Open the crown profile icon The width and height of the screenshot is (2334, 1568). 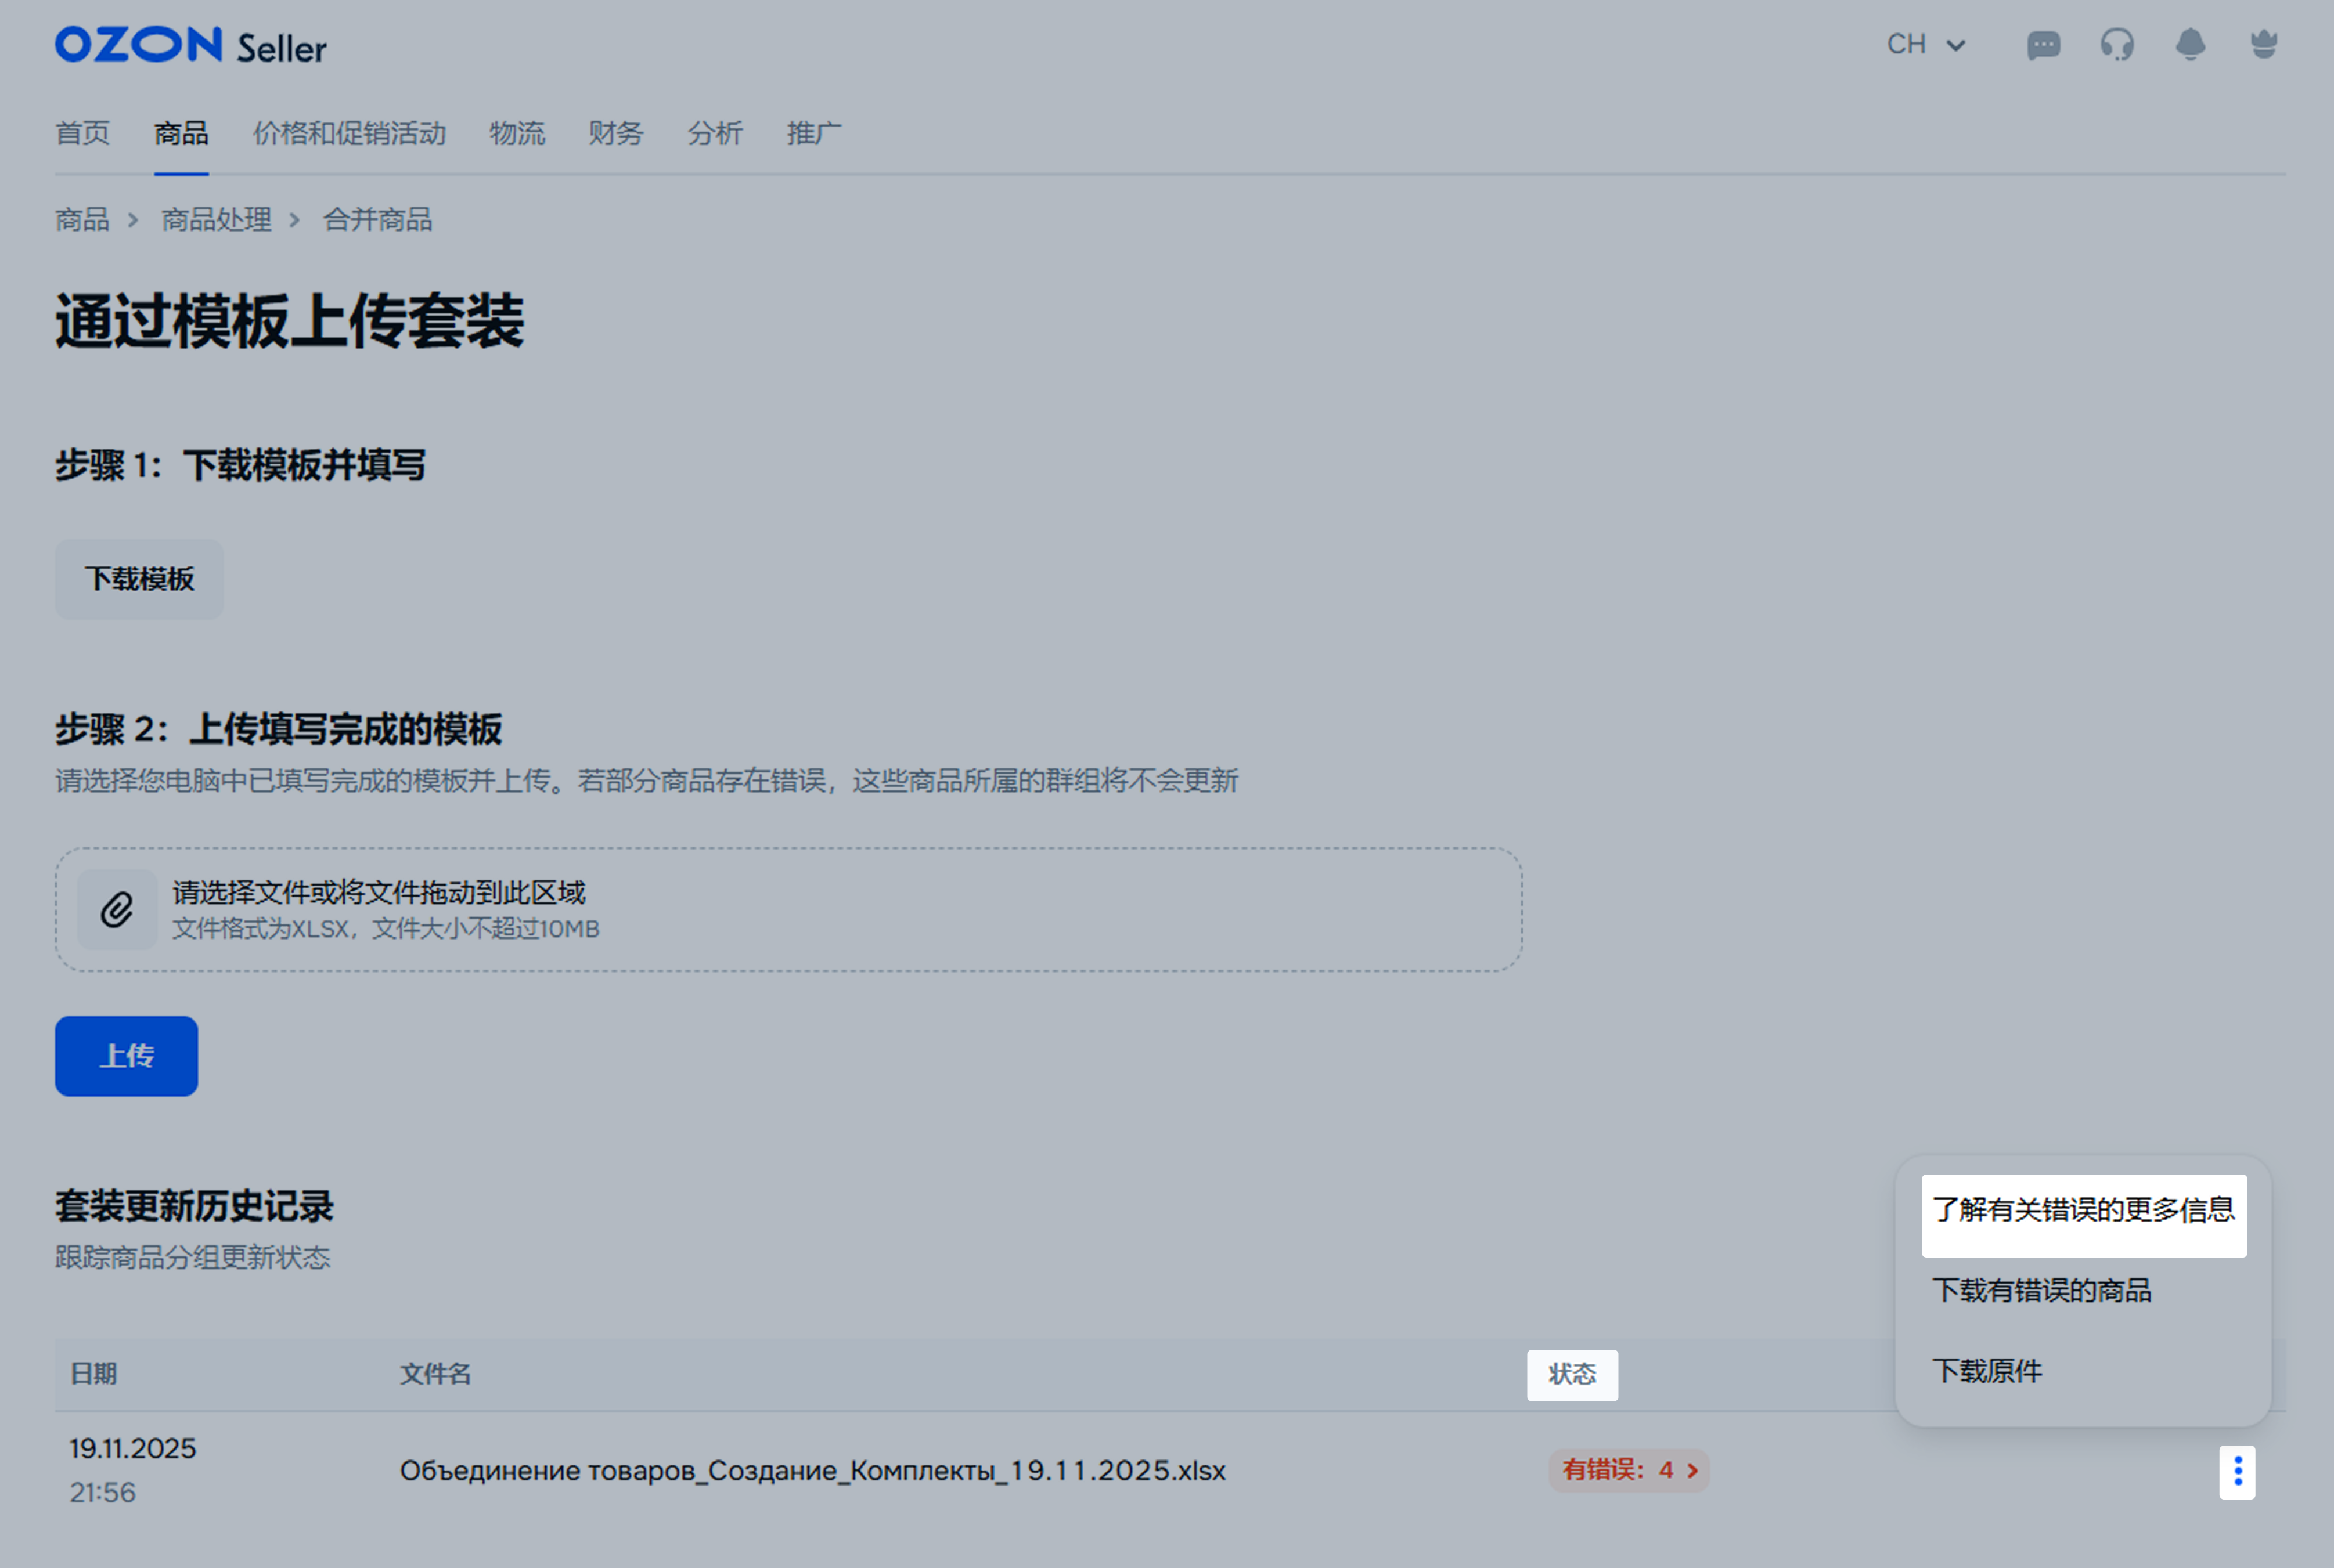pyautogui.click(x=2264, y=45)
